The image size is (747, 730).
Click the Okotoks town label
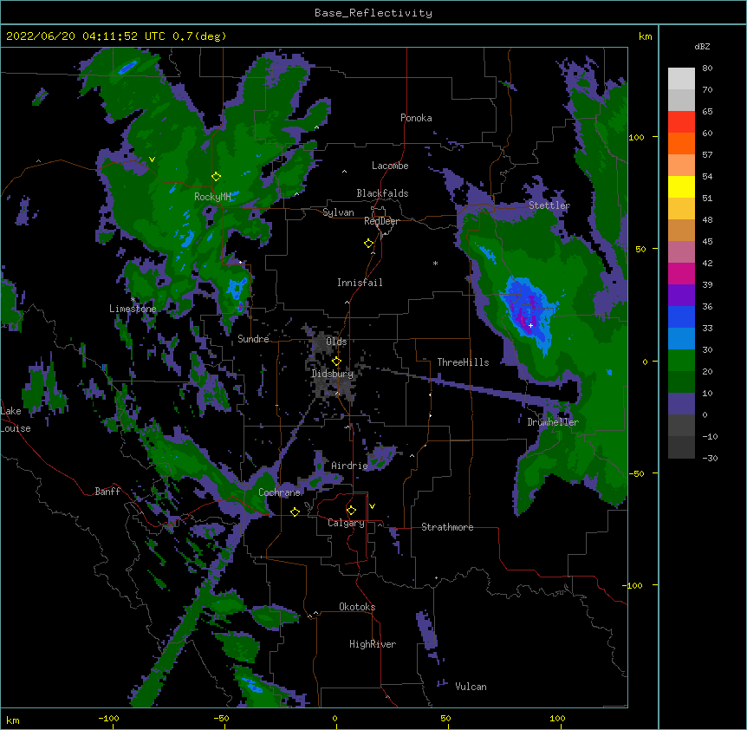[x=357, y=607]
